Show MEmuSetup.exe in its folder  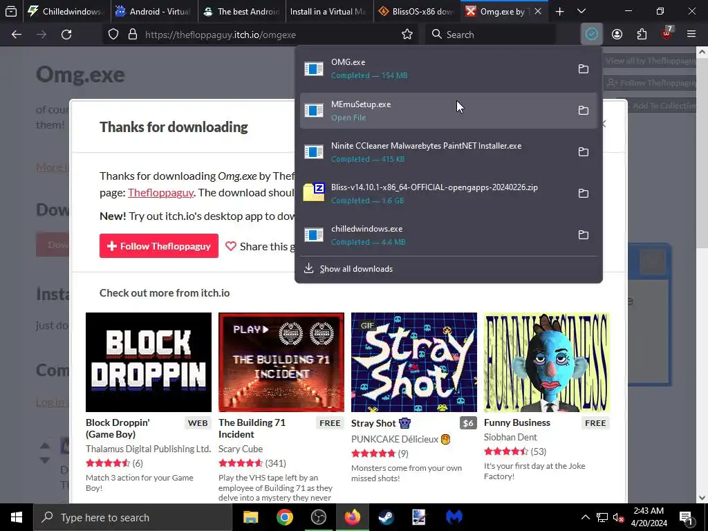coord(584,110)
